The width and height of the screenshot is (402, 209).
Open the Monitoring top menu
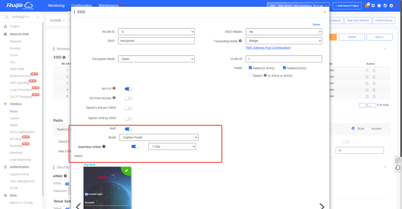pos(56,6)
